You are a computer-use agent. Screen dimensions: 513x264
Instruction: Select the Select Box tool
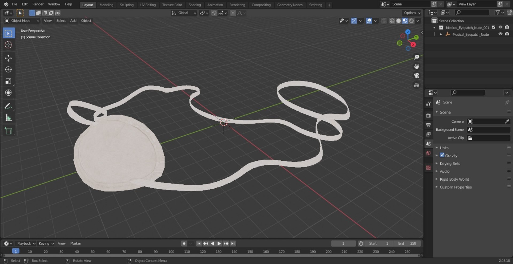pos(9,33)
